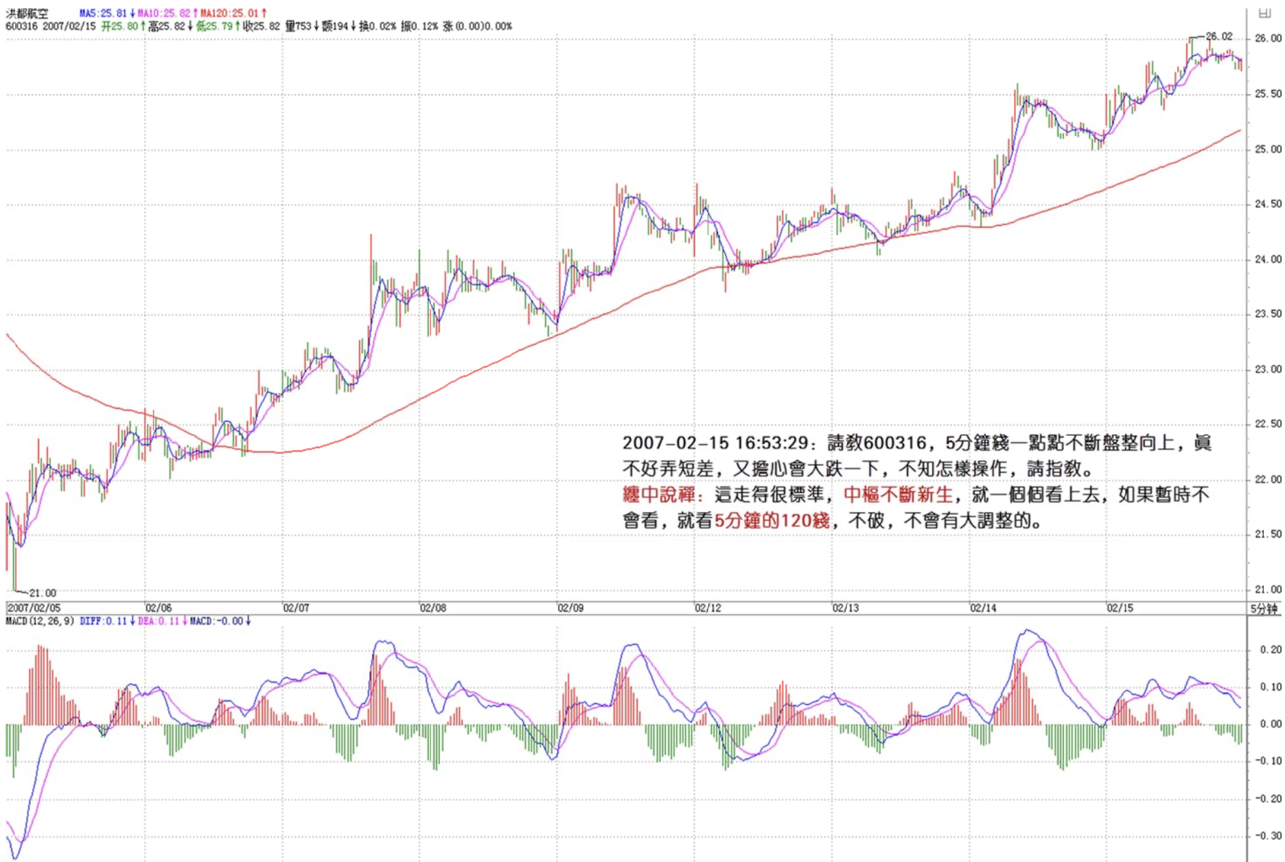Select the MA120 moving average value label
This screenshot has height=862, width=1285.
233,14
